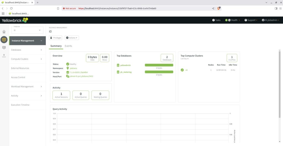
Task: Open the Instance selector dropdown i0
Action: click(x=27, y=30)
